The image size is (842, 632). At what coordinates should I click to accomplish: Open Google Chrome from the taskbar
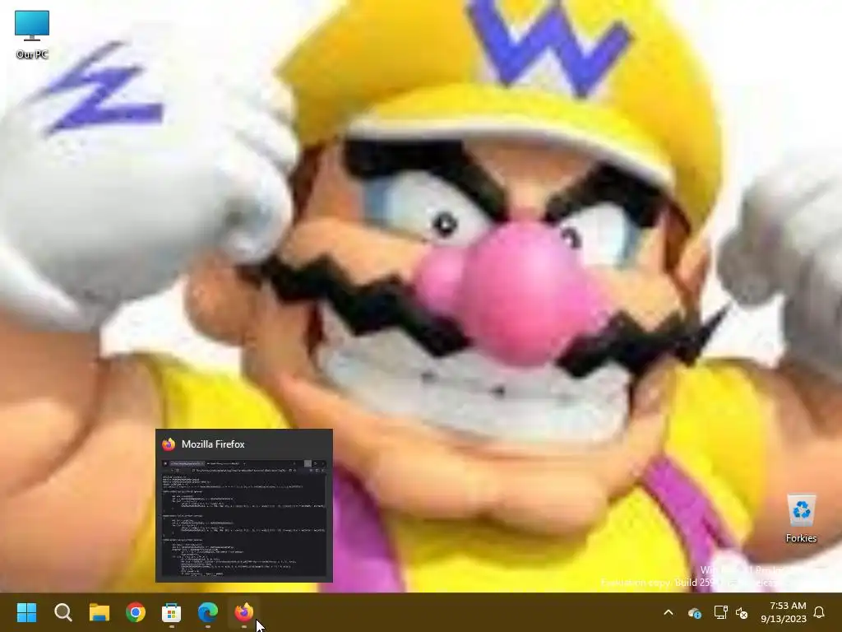coord(136,612)
